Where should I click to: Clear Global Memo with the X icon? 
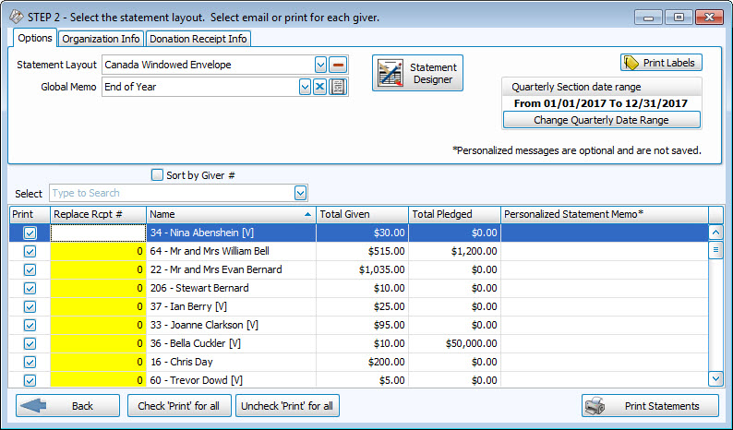point(320,87)
